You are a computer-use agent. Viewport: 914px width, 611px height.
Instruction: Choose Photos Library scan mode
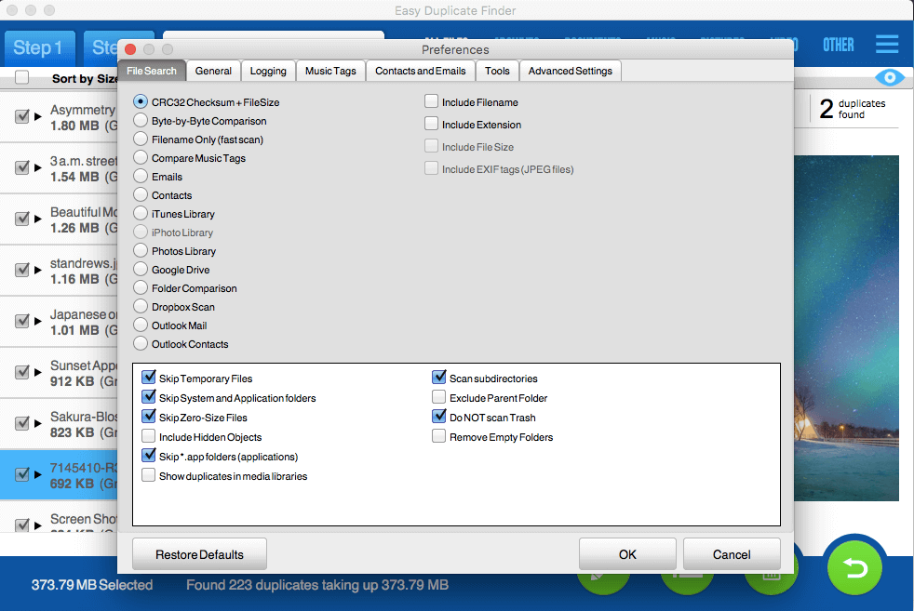(141, 251)
